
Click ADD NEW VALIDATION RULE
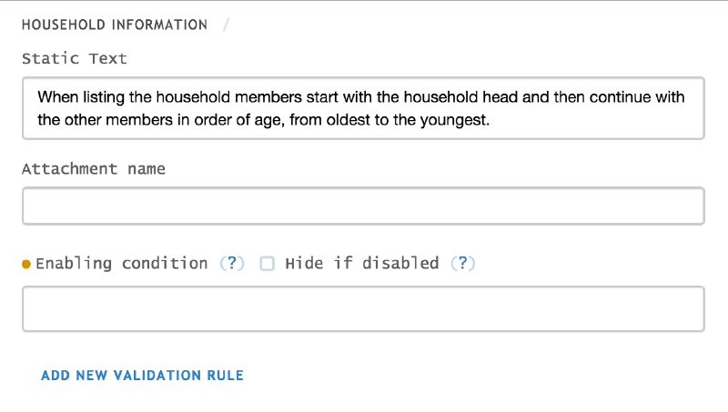pos(142,375)
